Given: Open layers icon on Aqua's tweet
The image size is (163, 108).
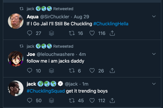Looking at the screenshot, I should coord(52,33).
